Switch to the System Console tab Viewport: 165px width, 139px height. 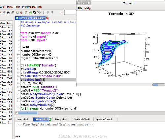104,119
